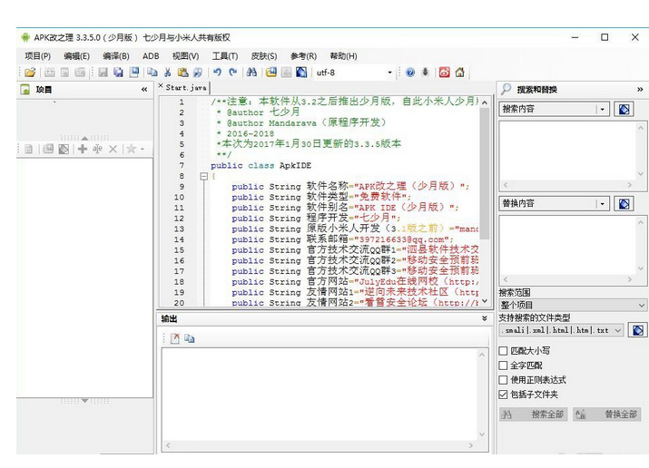Screen dimensions: 649x468
Task: Open the 编译(B) menu
Action: 116,56
